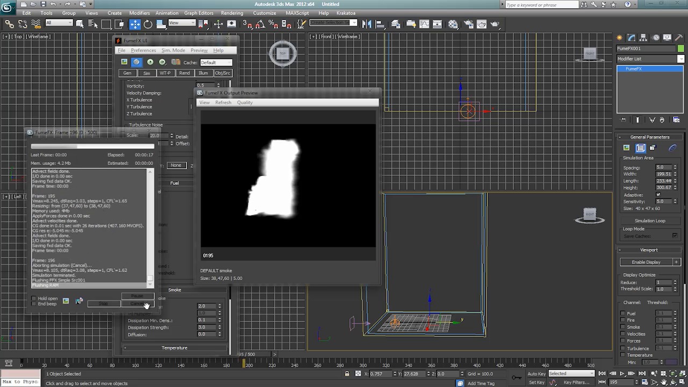
Task: Open the Create command panel tab
Action: click(x=619, y=37)
